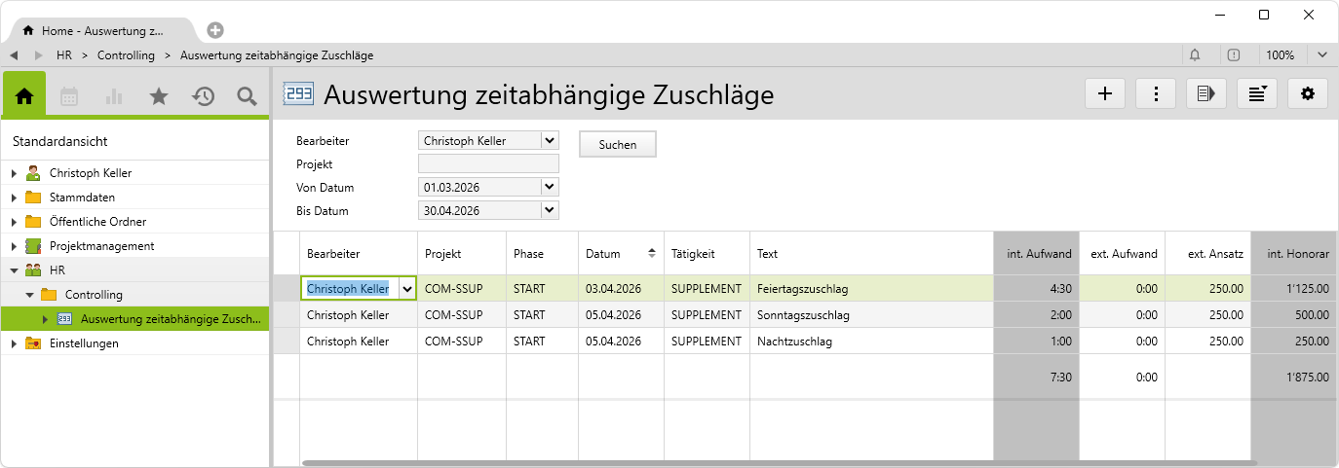Click the plus button to add entry
Screen dimensions: 1339x468
click(1105, 93)
